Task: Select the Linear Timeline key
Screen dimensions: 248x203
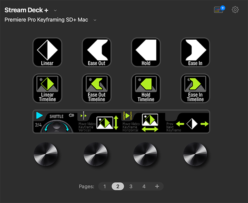Action: [47, 88]
